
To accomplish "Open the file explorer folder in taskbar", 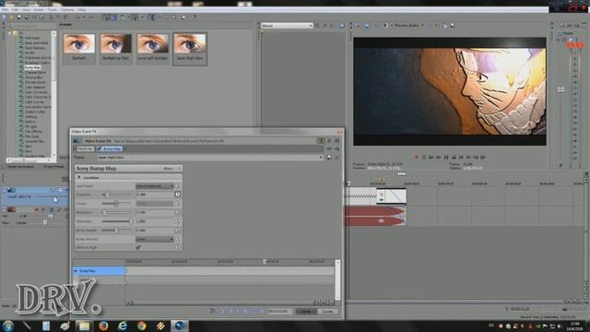I will [84, 326].
